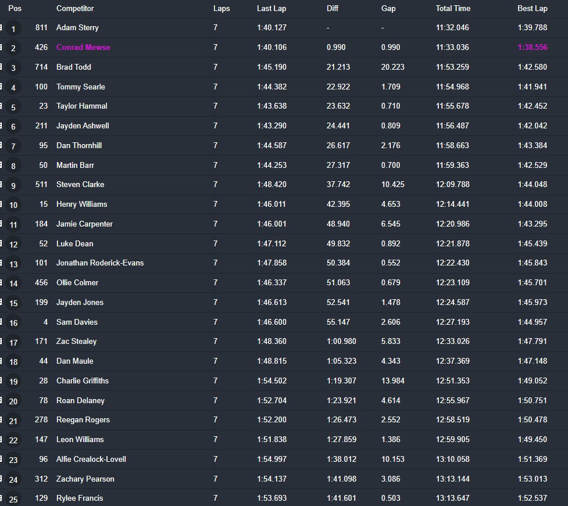Select the position 23 circle badge

pyautogui.click(x=13, y=460)
